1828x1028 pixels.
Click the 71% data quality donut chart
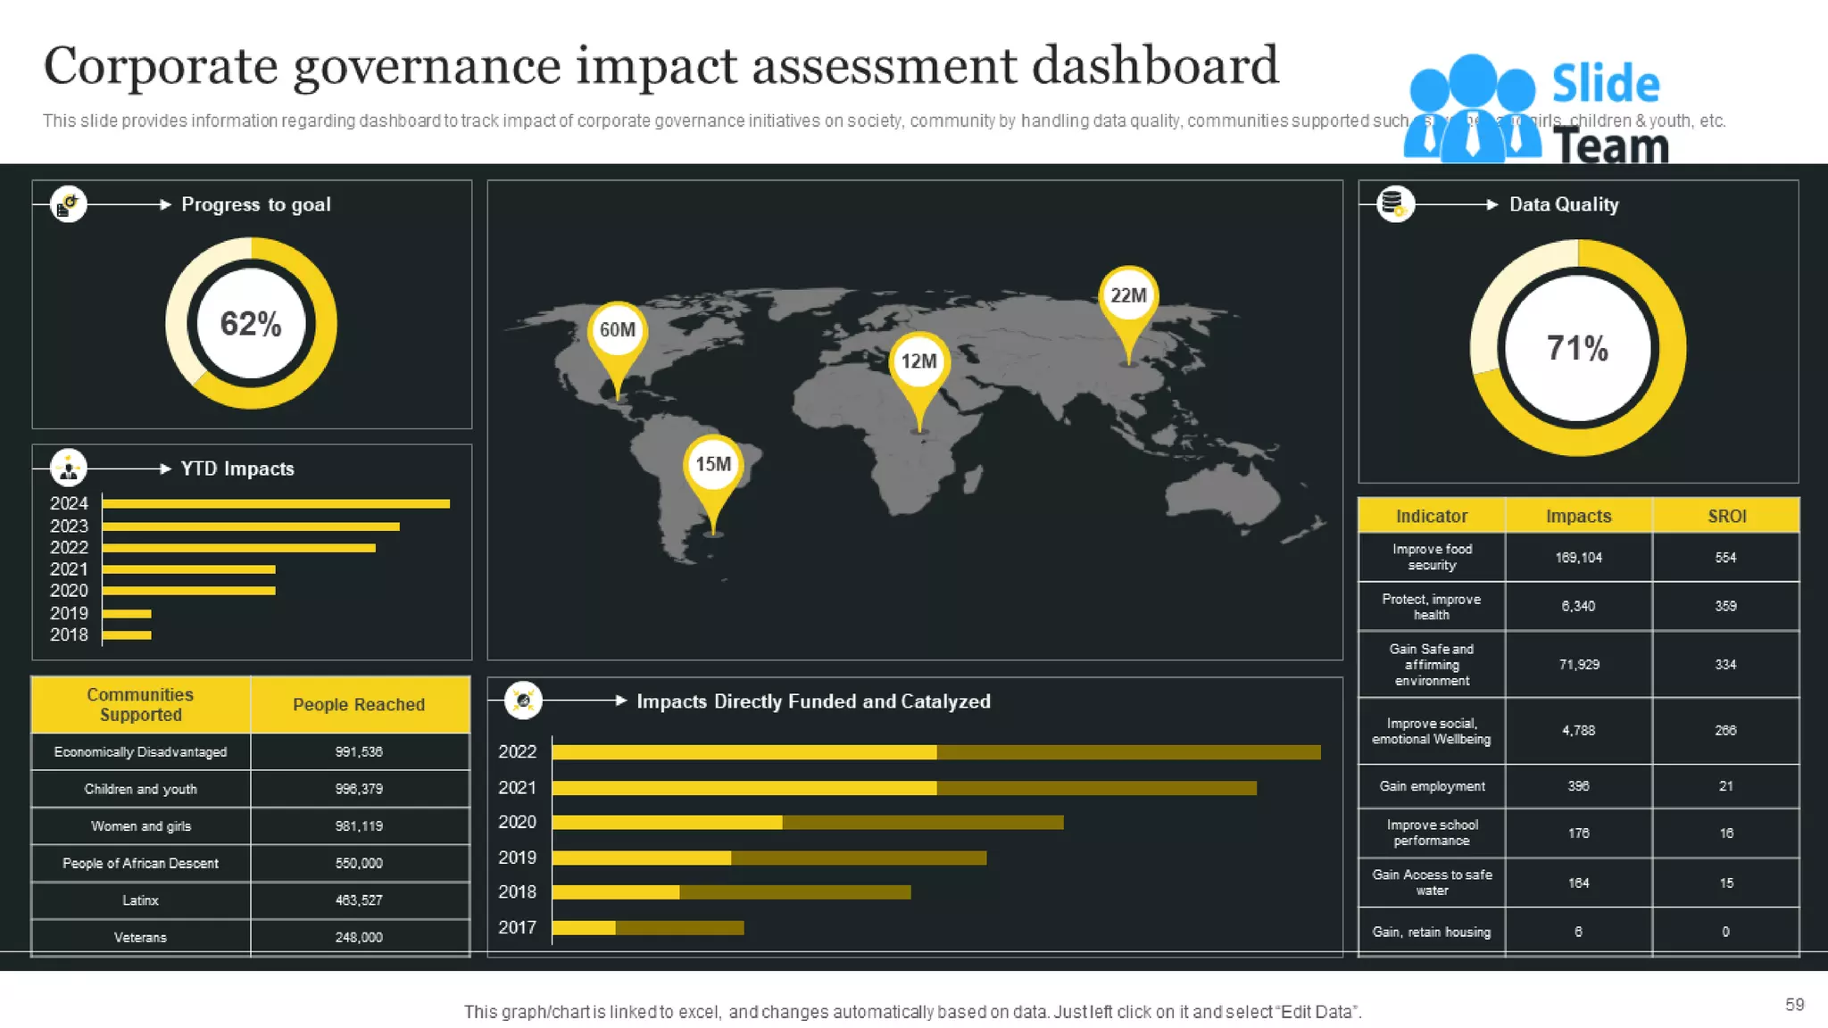[x=1577, y=348]
